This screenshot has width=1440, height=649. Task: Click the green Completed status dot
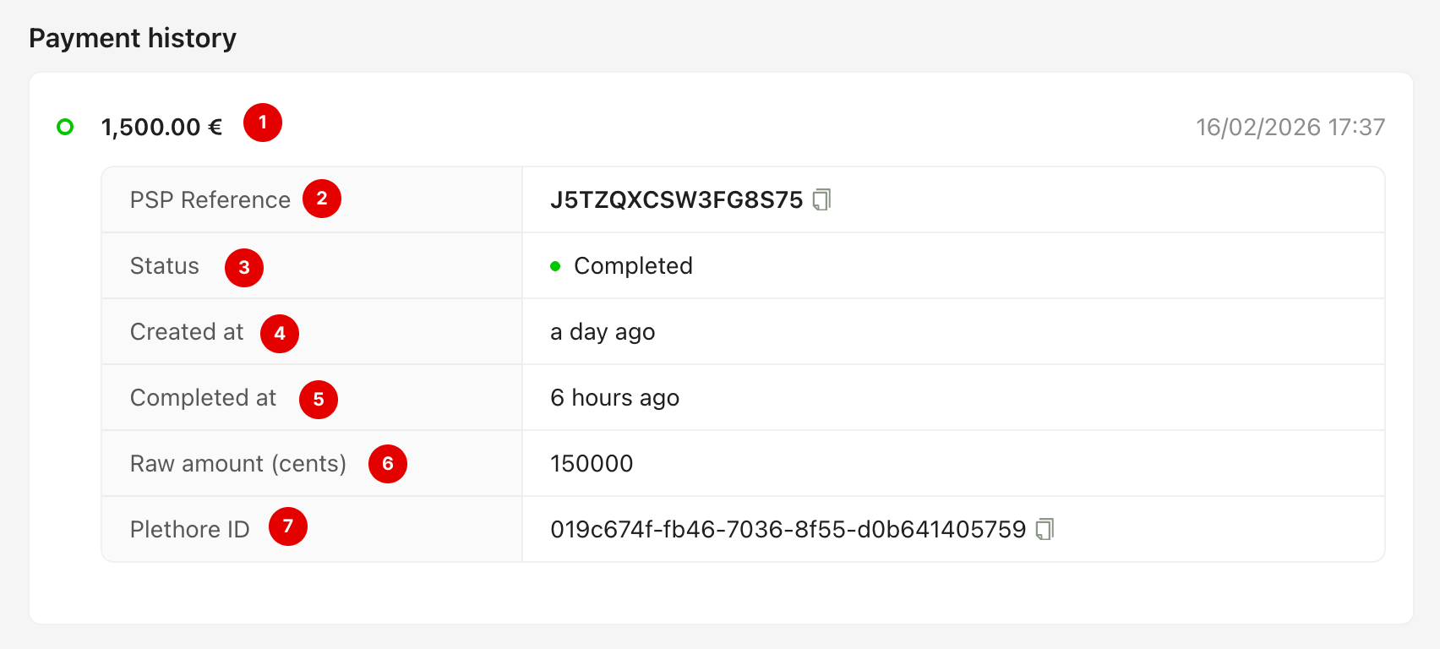[x=555, y=266]
